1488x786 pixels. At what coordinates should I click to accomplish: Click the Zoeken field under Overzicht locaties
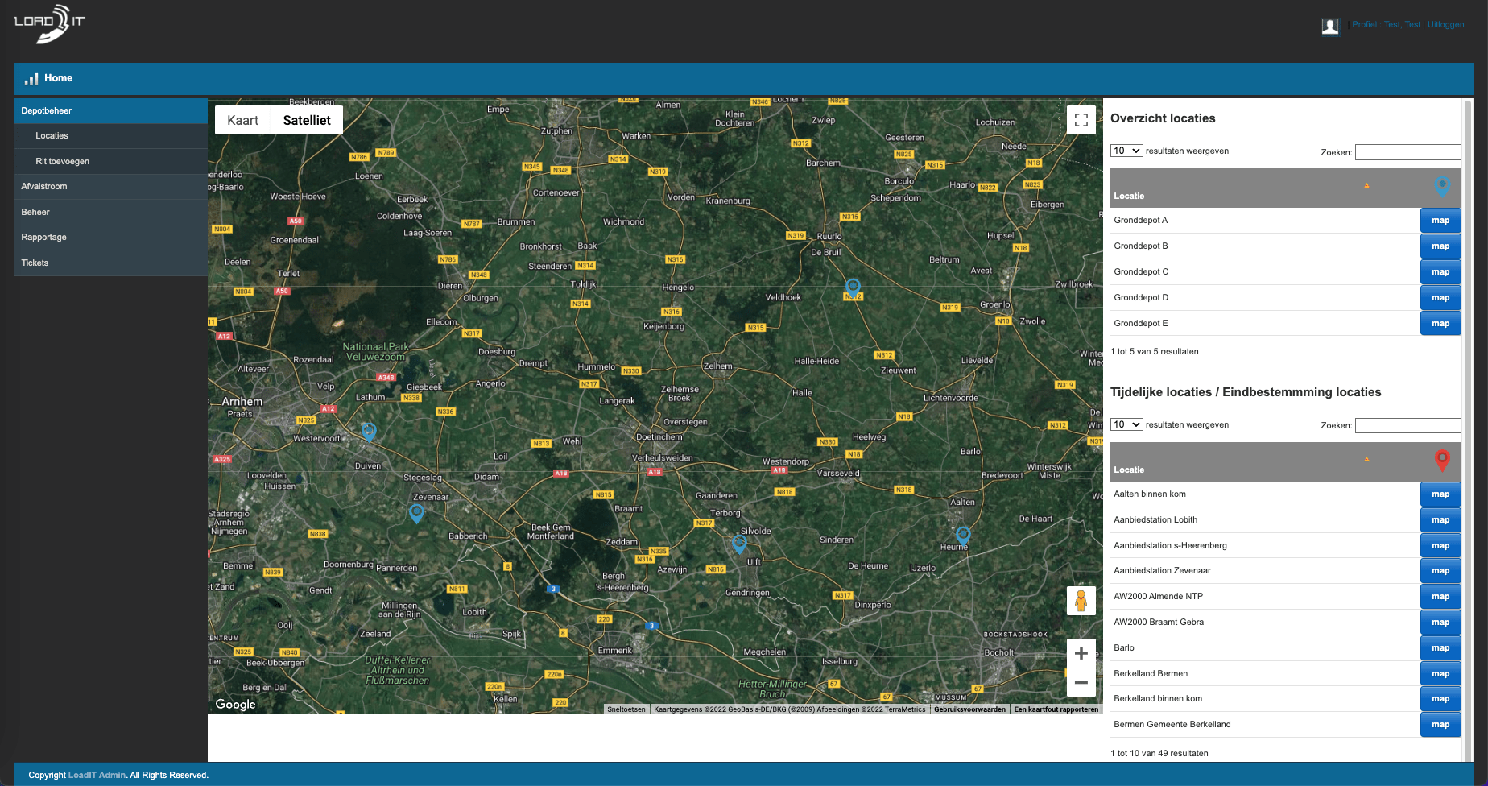tap(1407, 152)
